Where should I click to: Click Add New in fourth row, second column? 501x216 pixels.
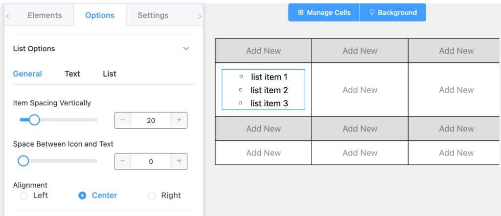pyautogui.click(x=360, y=153)
